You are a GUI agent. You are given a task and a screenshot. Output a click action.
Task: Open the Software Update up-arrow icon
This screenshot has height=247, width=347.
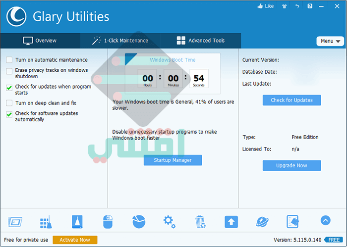[x=231, y=222]
